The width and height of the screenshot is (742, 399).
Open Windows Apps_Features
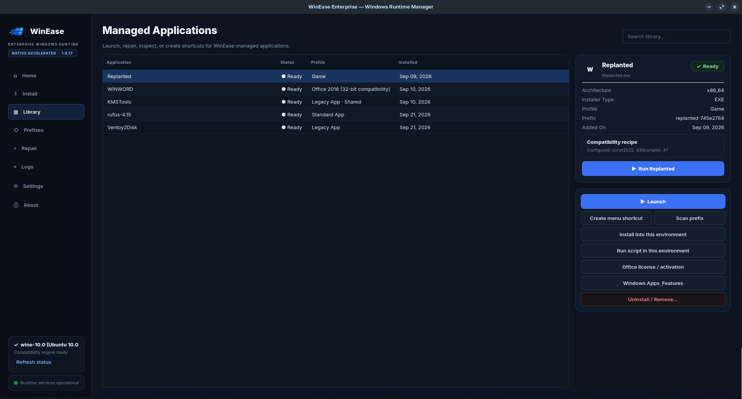point(653,283)
